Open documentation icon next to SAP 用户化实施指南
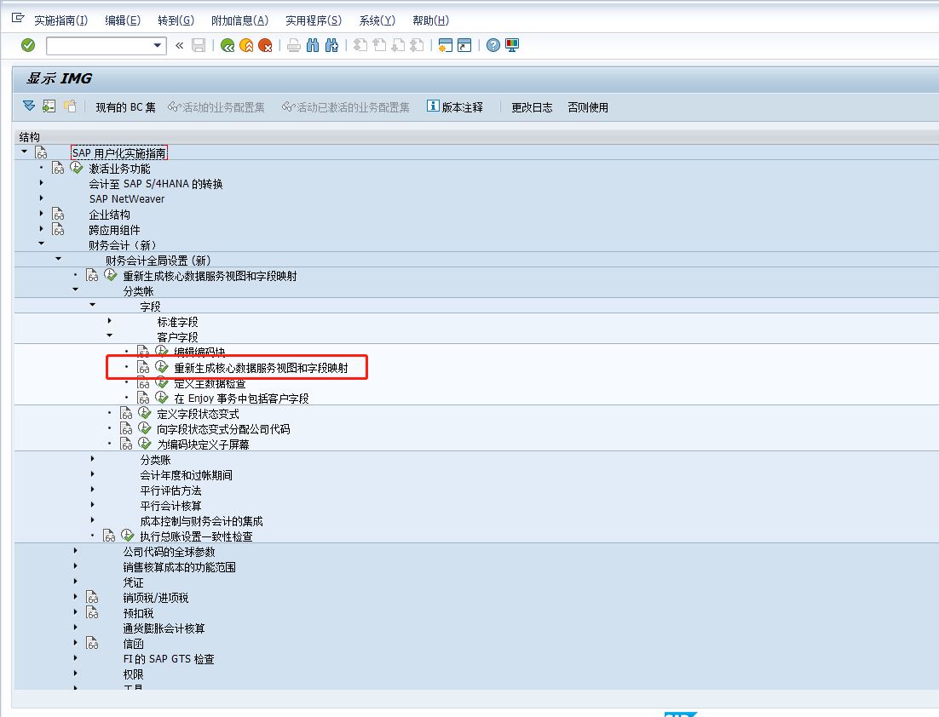 (41, 152)
